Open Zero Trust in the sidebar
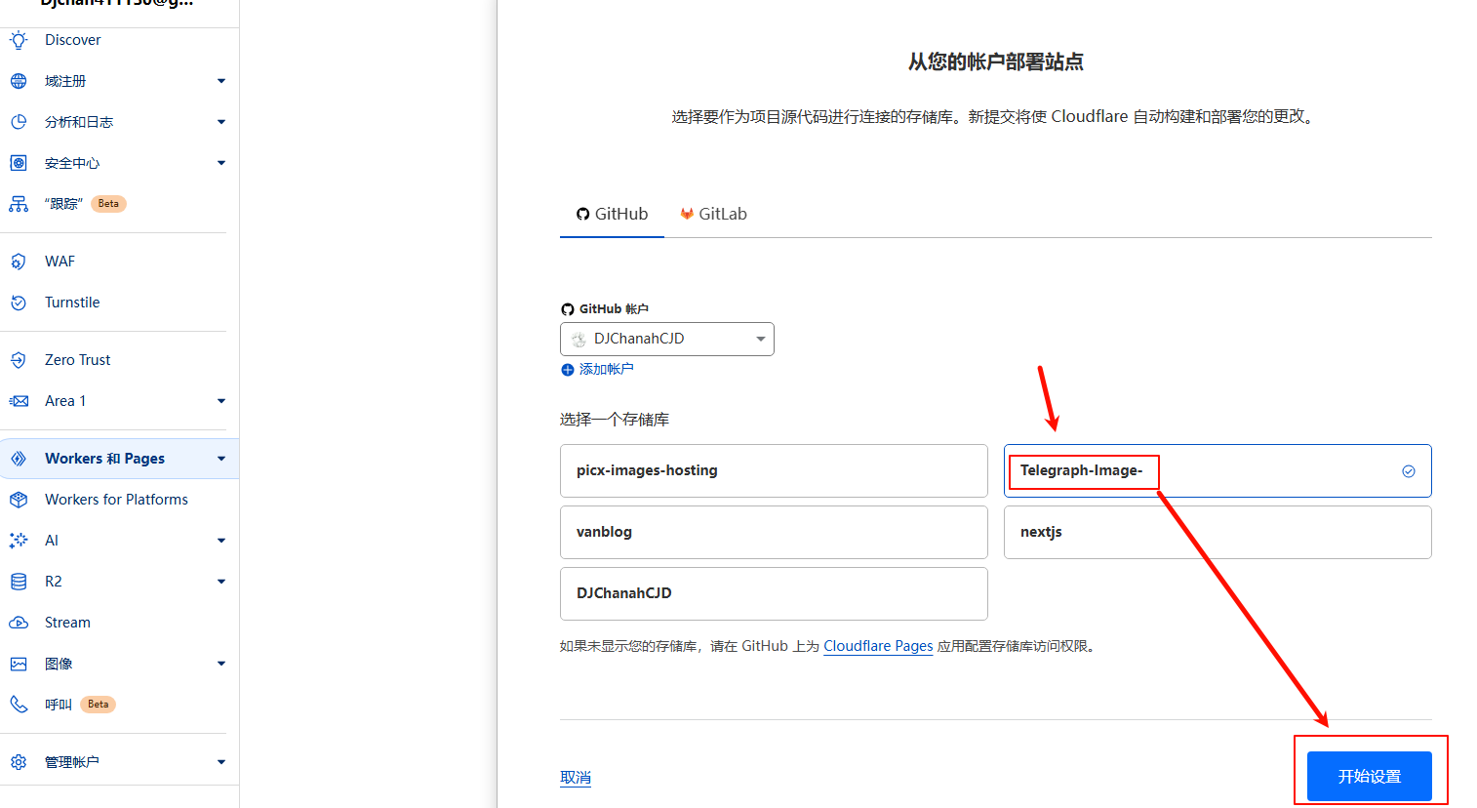The image size is (1477, 808). point(78,360)
